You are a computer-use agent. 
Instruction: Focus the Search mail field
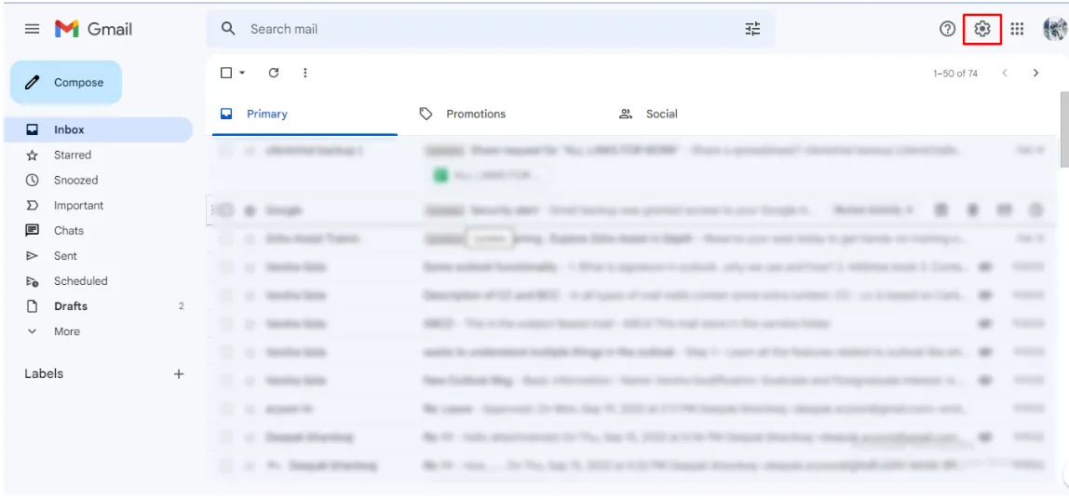coord(491,29)
